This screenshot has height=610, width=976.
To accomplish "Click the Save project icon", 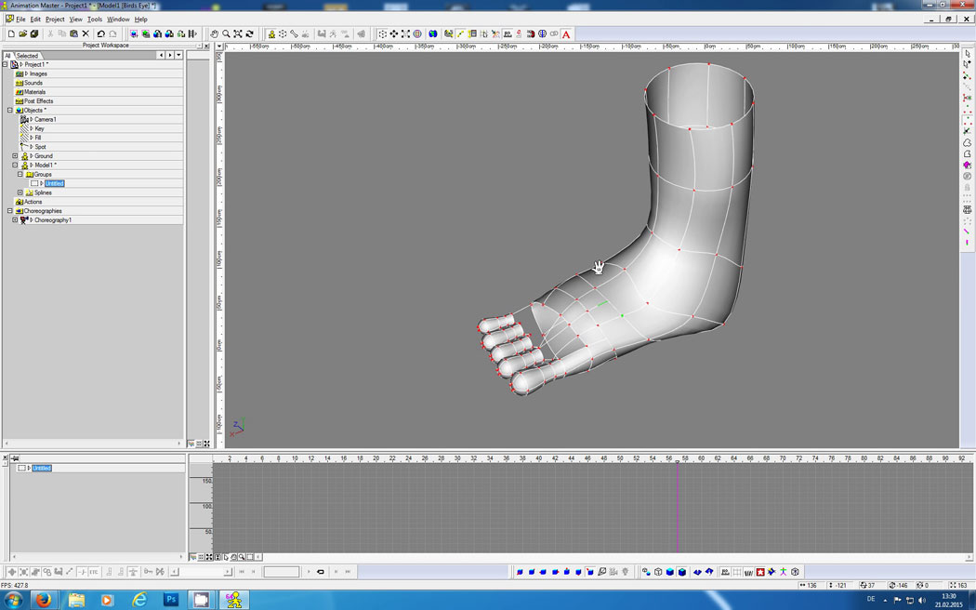I will pyautogui.click(x=34, y=34).
